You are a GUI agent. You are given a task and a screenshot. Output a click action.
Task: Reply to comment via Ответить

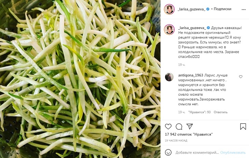point(221,112)
